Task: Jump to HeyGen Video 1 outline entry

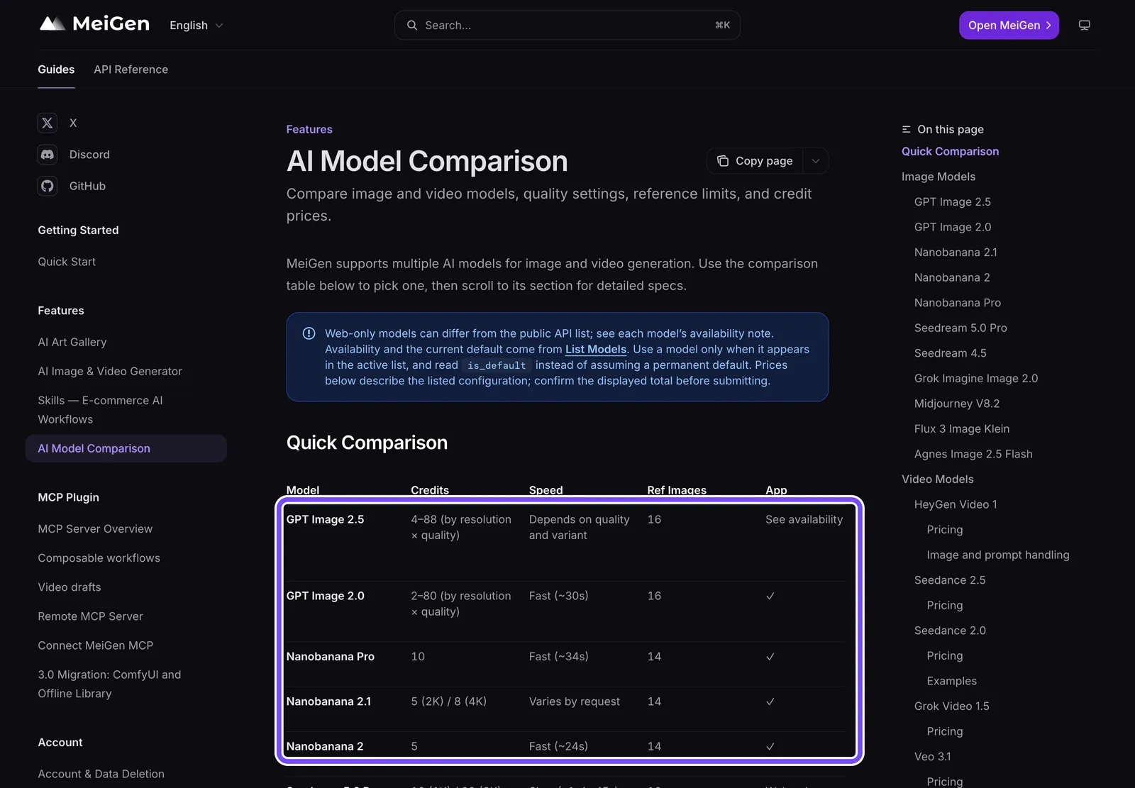Action: 956,504
